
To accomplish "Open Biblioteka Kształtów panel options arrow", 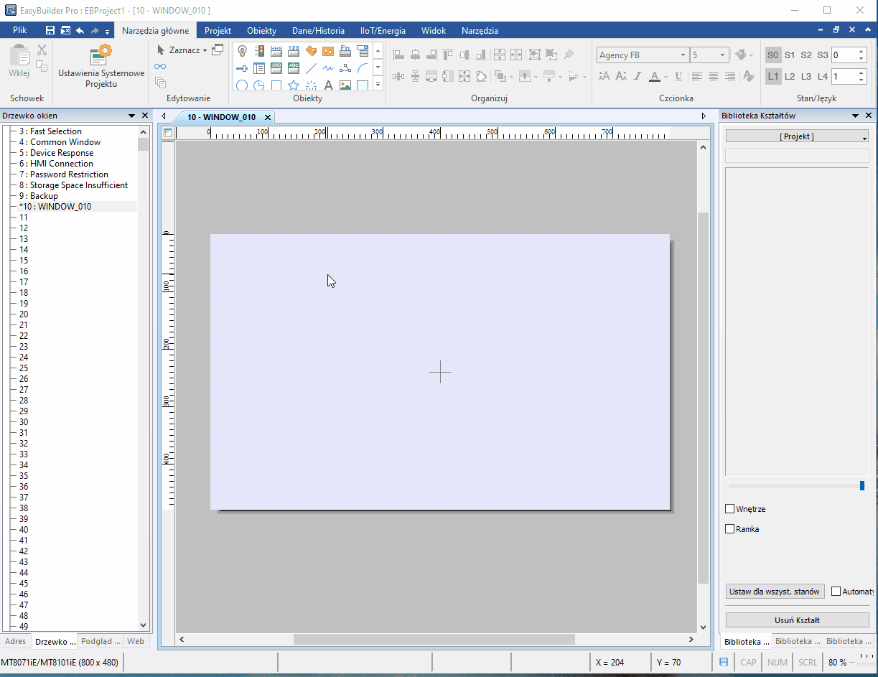I will pos(856,116).
